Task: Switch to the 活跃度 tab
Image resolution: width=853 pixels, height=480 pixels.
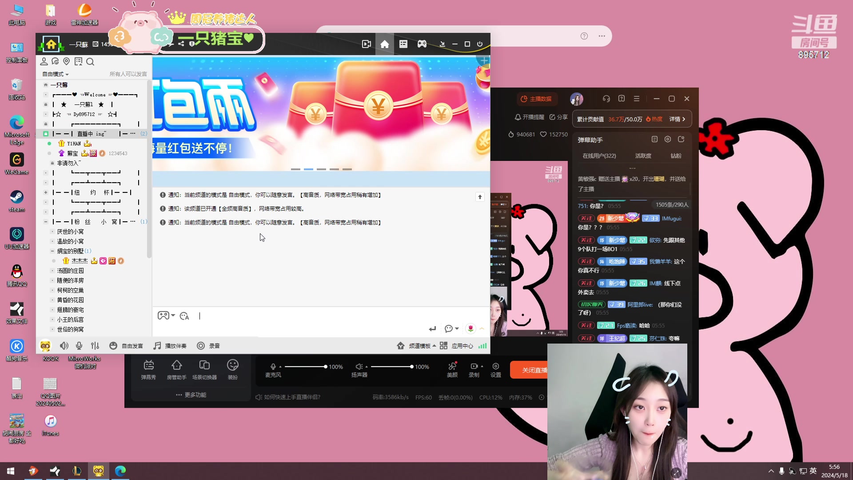Action: pos(643,156)
